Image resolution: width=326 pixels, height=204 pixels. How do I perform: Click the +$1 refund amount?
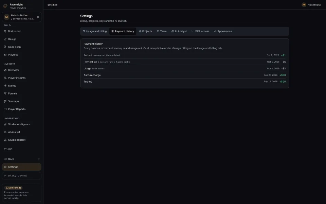[x=283, y=55]
